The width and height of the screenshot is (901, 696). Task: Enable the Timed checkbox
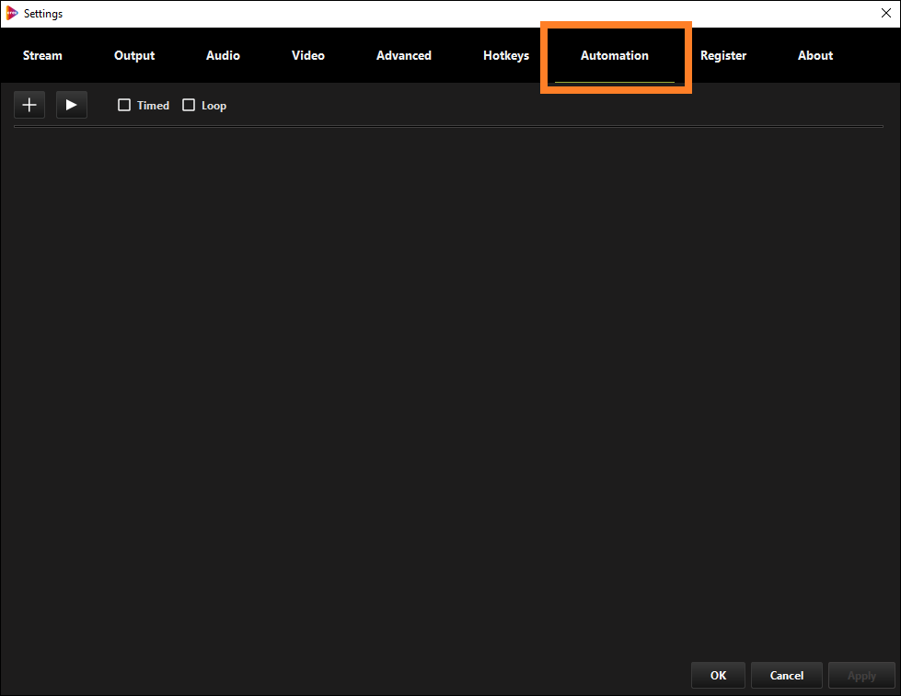point(124,105)
